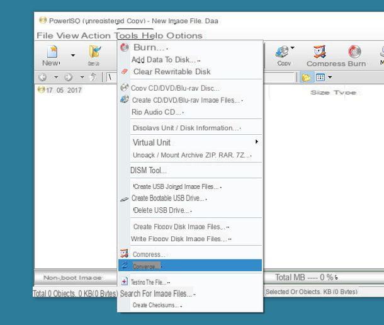Choose DISM Tool...
This screenshot has width=384, height=325.
pos(190,170)
